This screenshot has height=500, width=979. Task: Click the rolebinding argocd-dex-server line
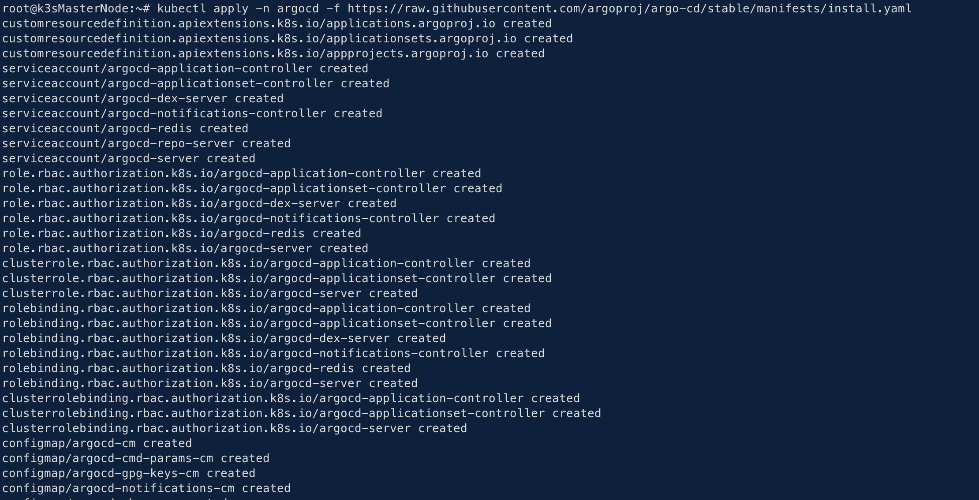(x=224, y=338)
